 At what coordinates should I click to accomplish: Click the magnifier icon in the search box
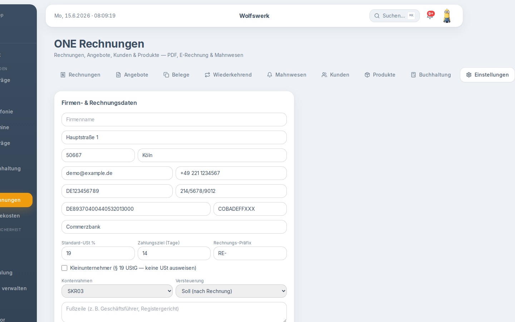tap(377, 16)
